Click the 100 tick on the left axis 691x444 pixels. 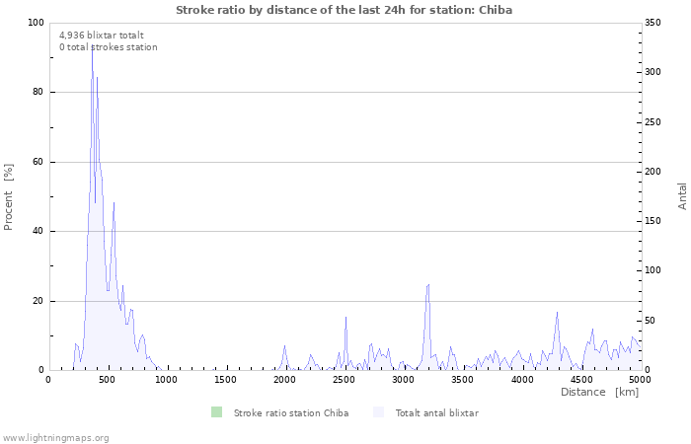[36, 23]
